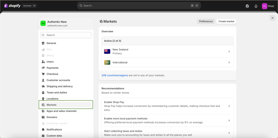This screenshot has height=138, width=278.
Task: Open the Sidekick assistant icon in the top bar
Action: point(247,6)
